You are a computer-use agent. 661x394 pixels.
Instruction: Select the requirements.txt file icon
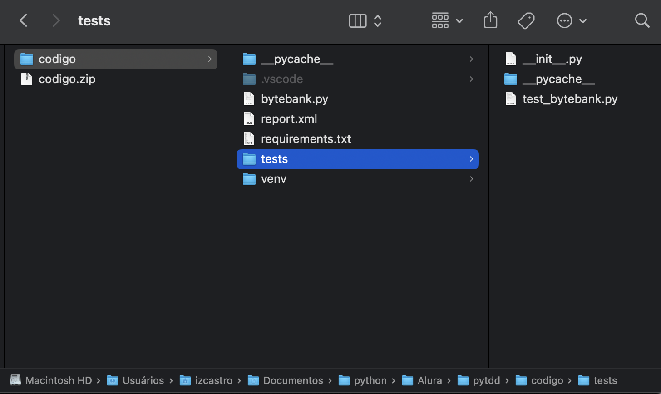pos(249,139)
